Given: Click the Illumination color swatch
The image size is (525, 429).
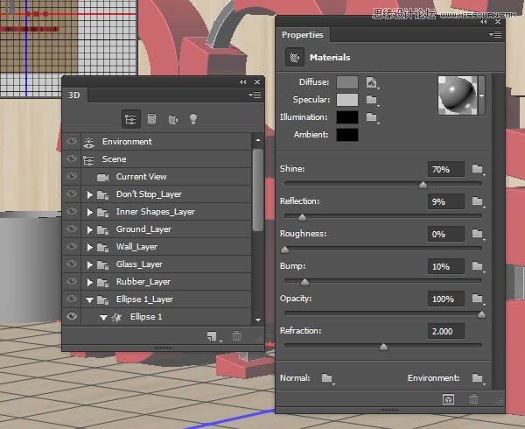Looking at the screenshot, I should pos(347,117).
